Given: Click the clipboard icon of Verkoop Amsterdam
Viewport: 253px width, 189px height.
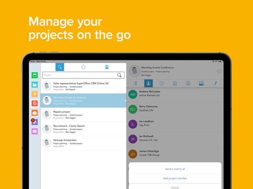Looking at the screenshot, I should 47,143.
